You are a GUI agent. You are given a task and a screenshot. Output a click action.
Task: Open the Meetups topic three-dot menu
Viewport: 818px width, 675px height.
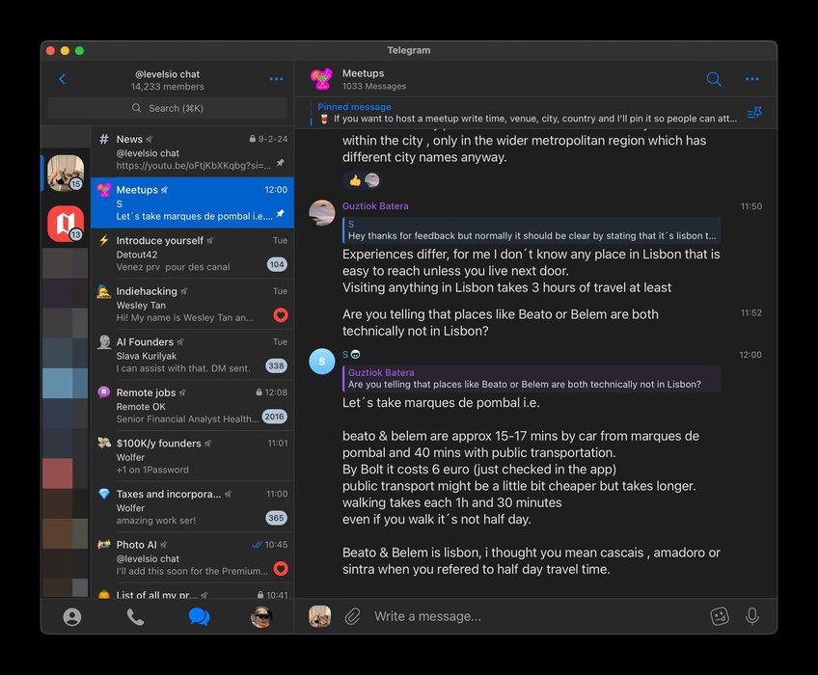coord(751,79)
